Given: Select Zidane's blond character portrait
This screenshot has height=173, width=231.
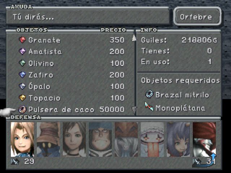Looking at the screenshot, I should click(22, 139).
